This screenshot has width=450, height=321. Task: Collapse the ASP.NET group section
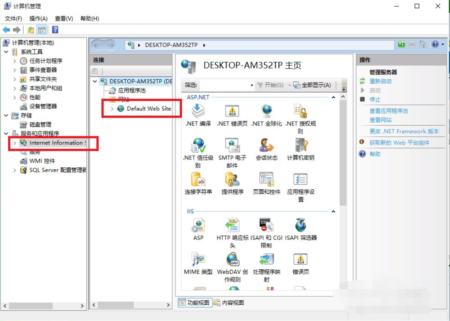coord(333,97)
